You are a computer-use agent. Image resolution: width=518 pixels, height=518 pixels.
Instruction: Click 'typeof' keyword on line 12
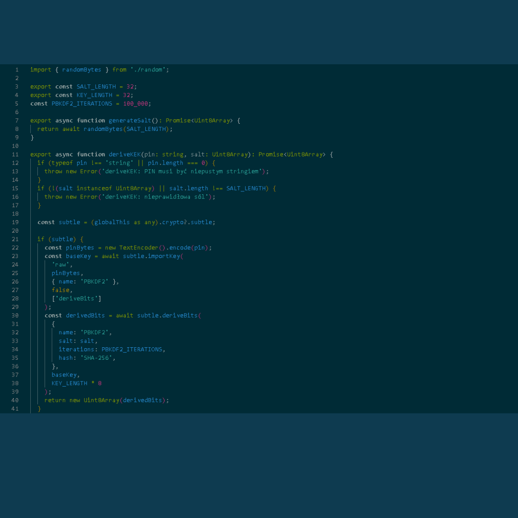point(62,163)
